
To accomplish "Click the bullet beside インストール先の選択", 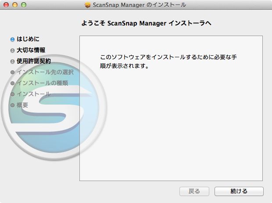I will click(12, 72).
